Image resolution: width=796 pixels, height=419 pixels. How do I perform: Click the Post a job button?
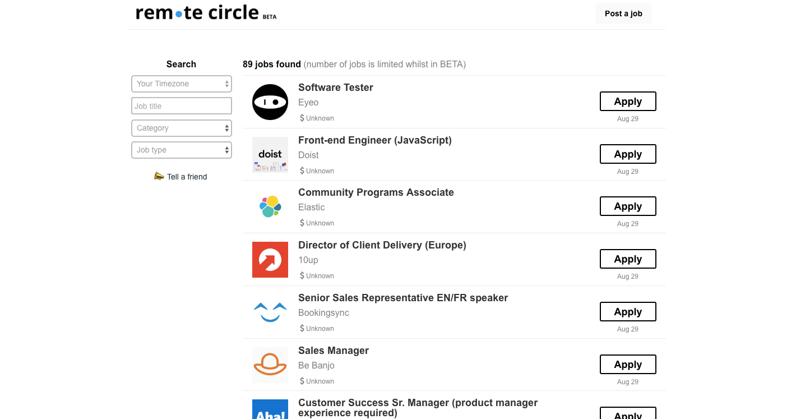tap(623, 13)
